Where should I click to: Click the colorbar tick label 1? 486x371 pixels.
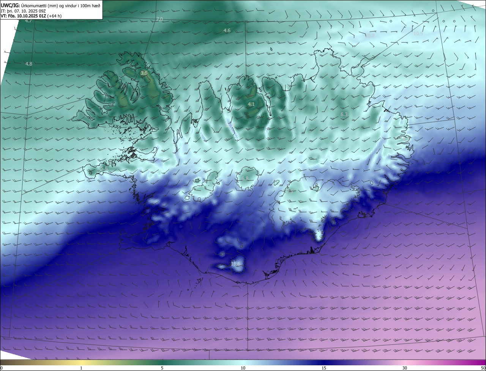81,368
